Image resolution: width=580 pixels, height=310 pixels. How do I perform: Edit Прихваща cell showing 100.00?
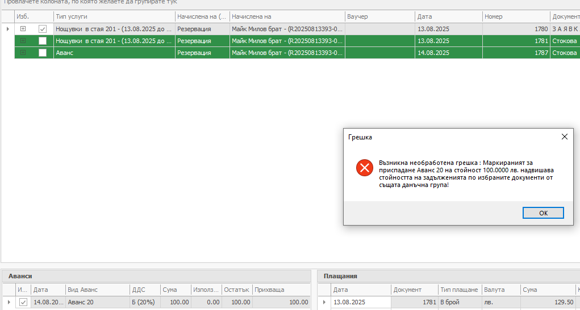[x=281, y=302]
